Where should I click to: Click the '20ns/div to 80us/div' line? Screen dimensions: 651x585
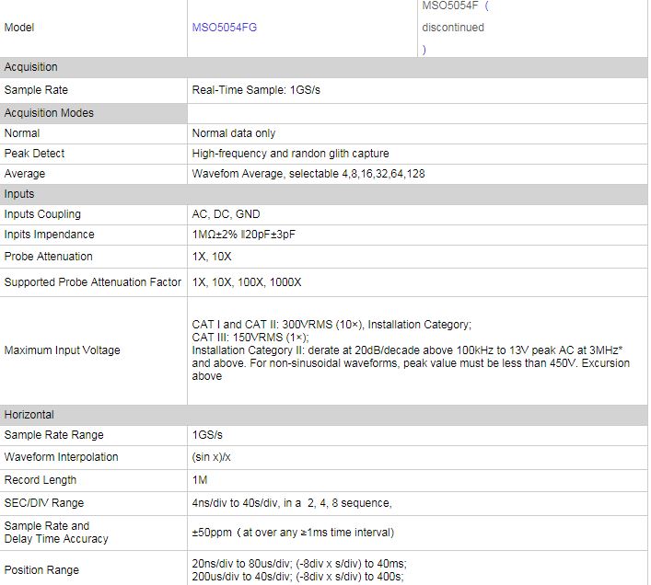point(299,564)
